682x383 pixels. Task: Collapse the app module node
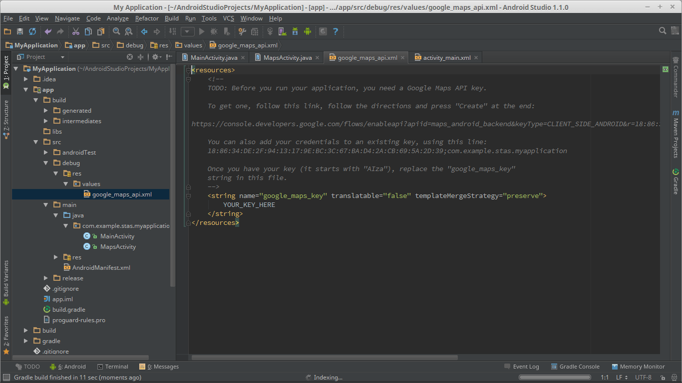pyautogui.click(x=26, y=90)
